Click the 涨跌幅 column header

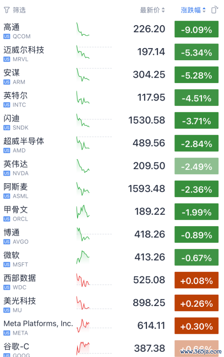pos(191,10)
